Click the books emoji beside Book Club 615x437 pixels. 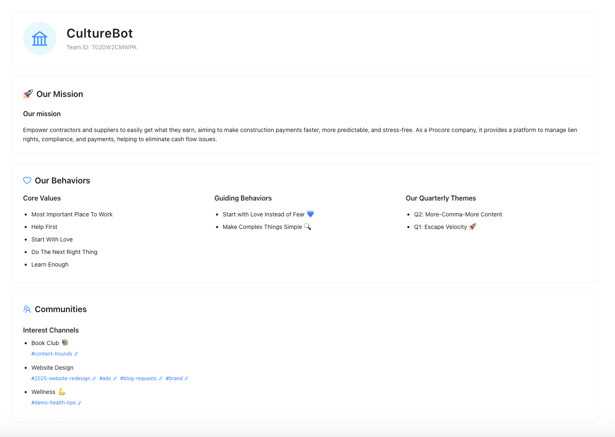tap(65, 342)
